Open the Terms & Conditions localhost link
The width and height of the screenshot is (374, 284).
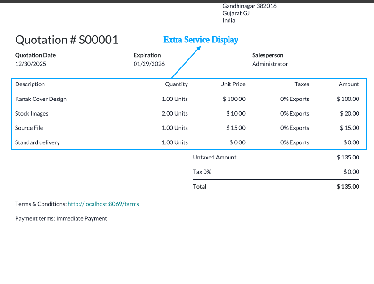coord(103,204)
